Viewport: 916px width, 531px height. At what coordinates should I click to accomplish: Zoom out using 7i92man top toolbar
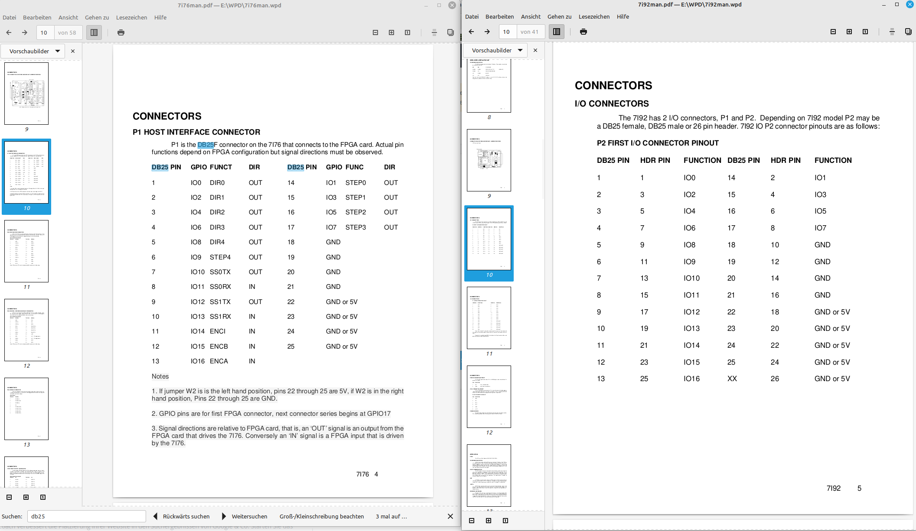pyautogui.click(x=833, y=32)
